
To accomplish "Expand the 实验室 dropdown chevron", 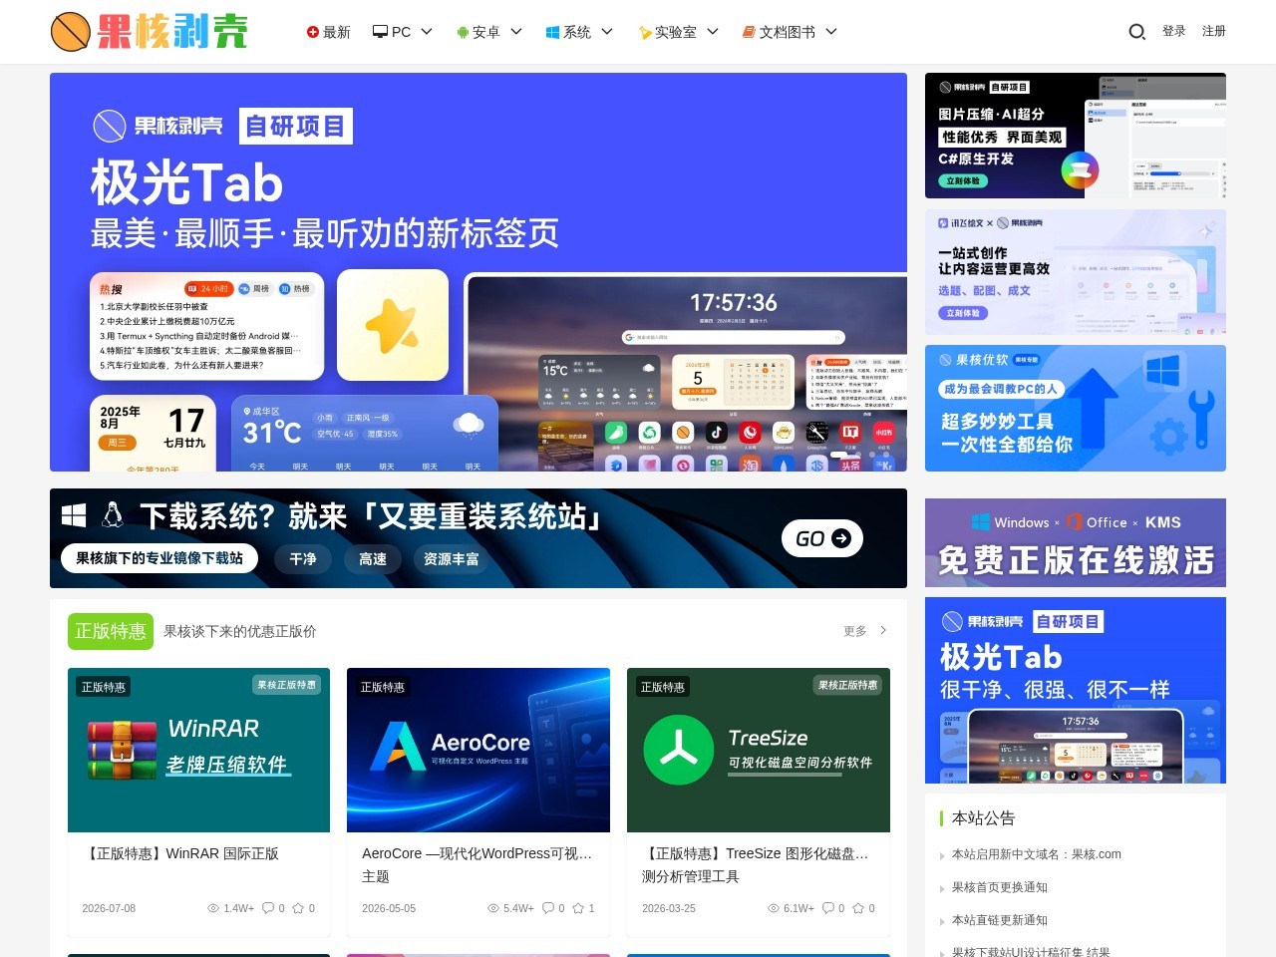I will coord(713,32).
